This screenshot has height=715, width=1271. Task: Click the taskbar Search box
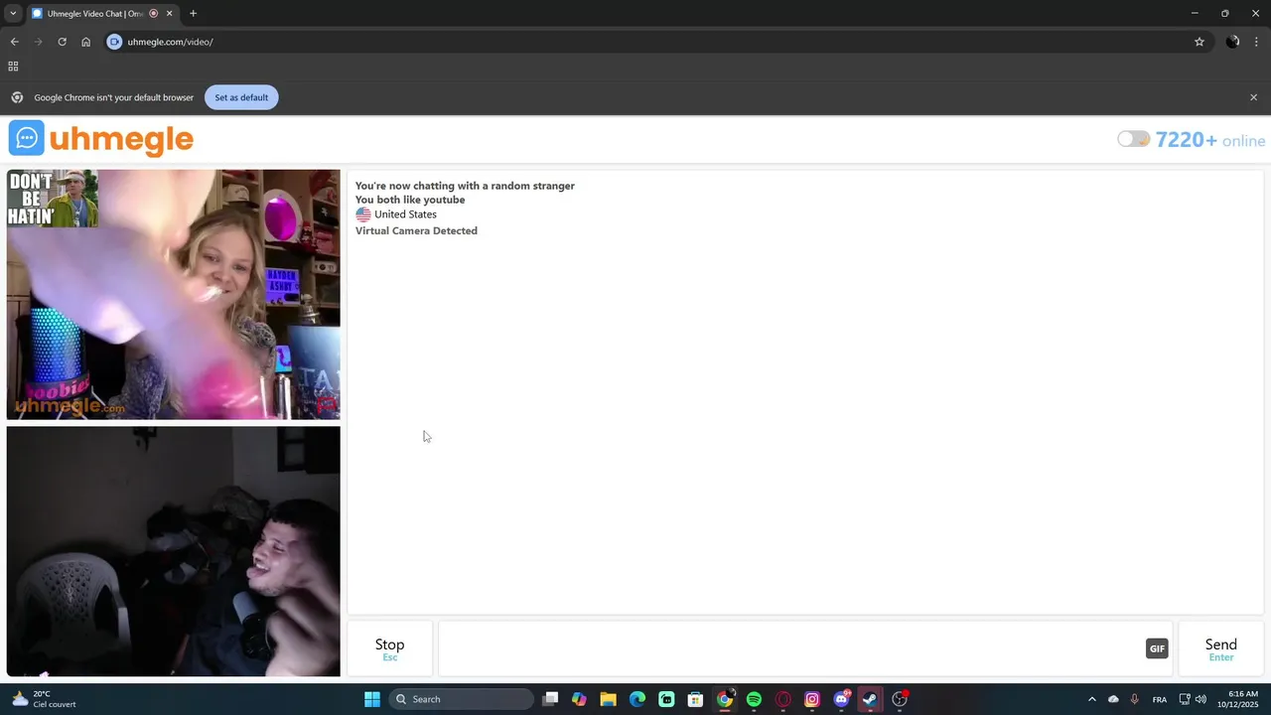tap(462, 699)
